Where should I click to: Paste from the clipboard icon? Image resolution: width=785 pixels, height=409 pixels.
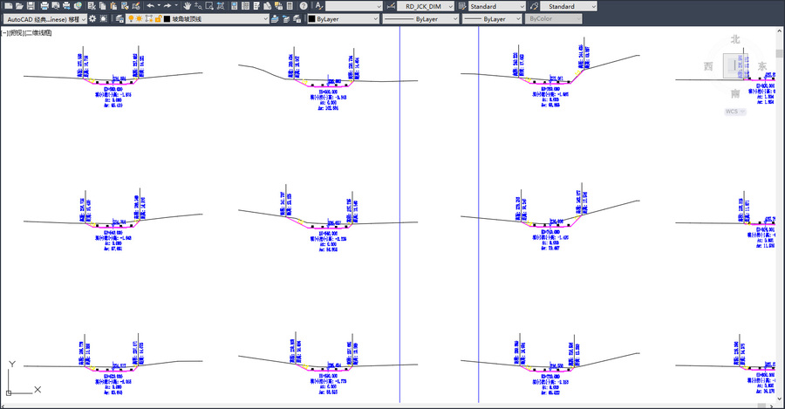point(113,6)
